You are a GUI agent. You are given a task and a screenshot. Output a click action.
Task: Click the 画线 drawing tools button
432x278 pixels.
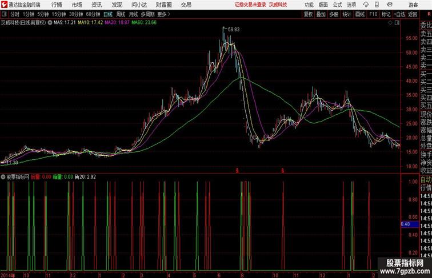[x=360, y=14]
